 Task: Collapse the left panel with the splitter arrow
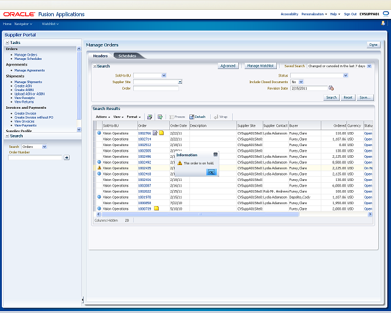[x=82, y=300]
